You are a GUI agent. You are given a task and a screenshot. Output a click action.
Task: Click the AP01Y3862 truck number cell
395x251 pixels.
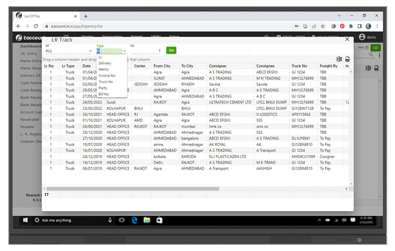(301, 115)
